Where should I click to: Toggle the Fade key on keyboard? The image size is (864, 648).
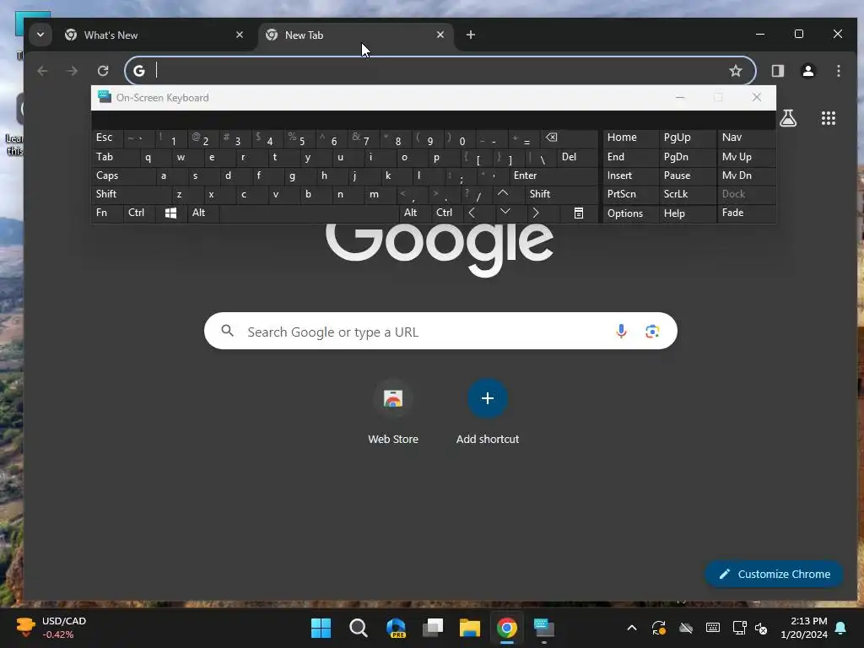coord(745,213)
